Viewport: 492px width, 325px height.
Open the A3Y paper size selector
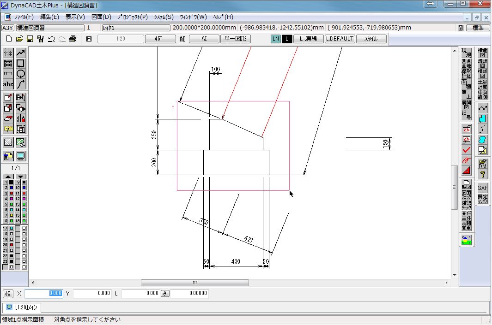pos(7,28)
